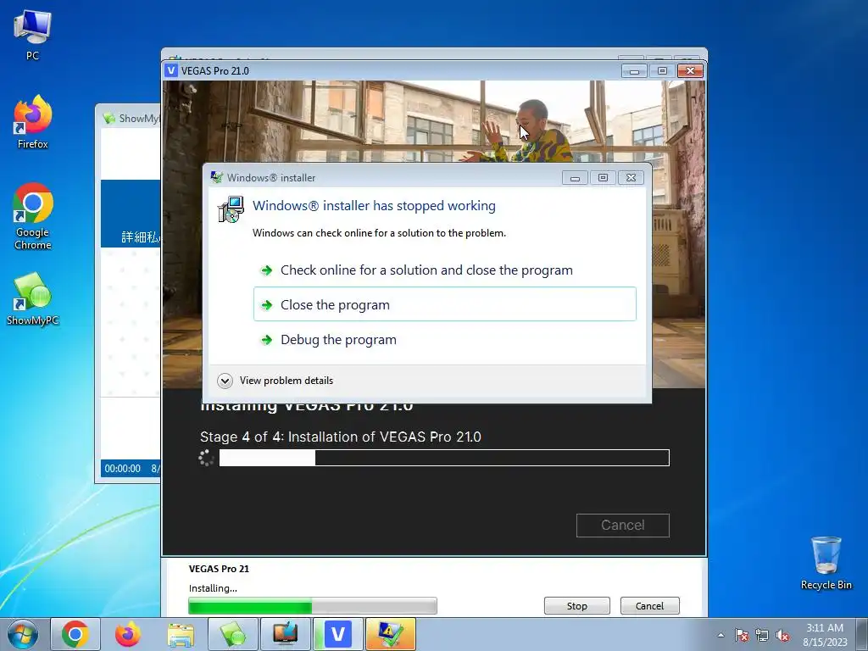Click Cancel in VEGAS Pro 21 downloader
868x651 pixels.
point(649,605)
